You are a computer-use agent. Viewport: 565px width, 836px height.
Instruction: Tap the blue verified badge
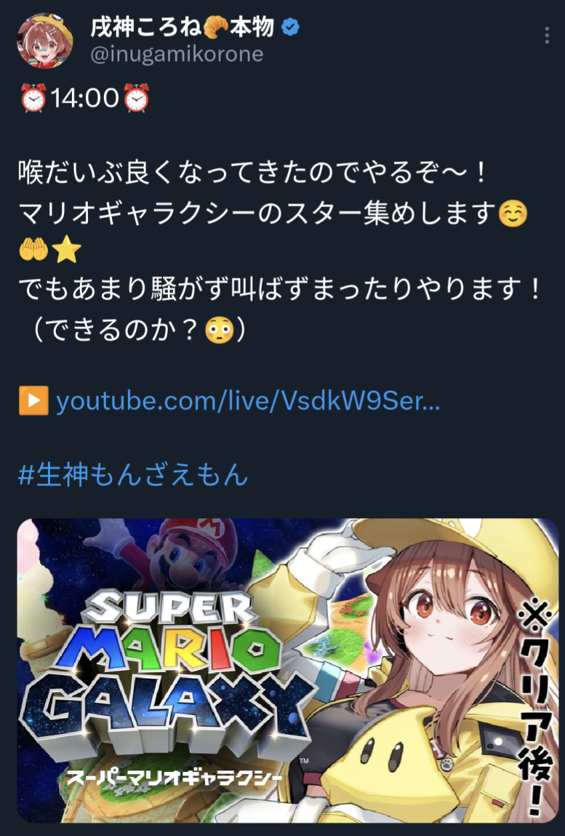[290, 27]
